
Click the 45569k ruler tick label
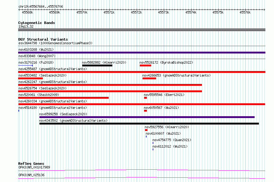(x=54, y=12)
